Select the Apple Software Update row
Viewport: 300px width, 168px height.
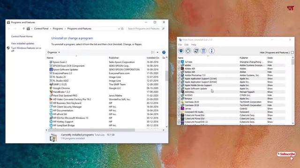(232, 89)
